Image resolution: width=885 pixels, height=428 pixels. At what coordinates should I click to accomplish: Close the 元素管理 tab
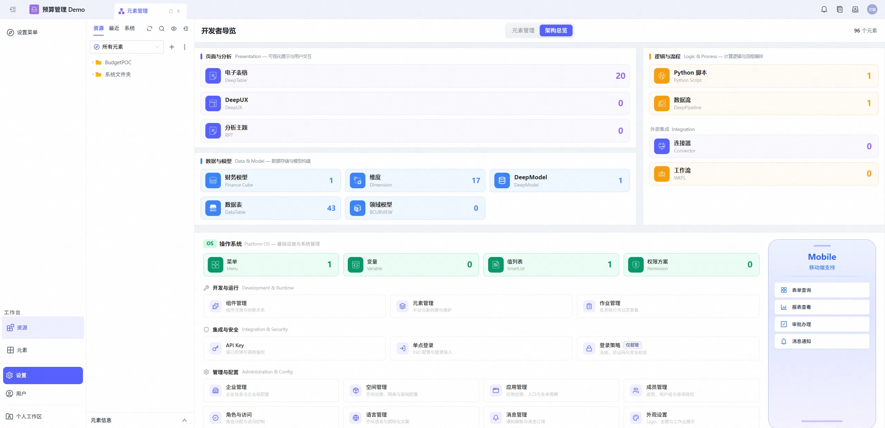click(x=178, y=11)
